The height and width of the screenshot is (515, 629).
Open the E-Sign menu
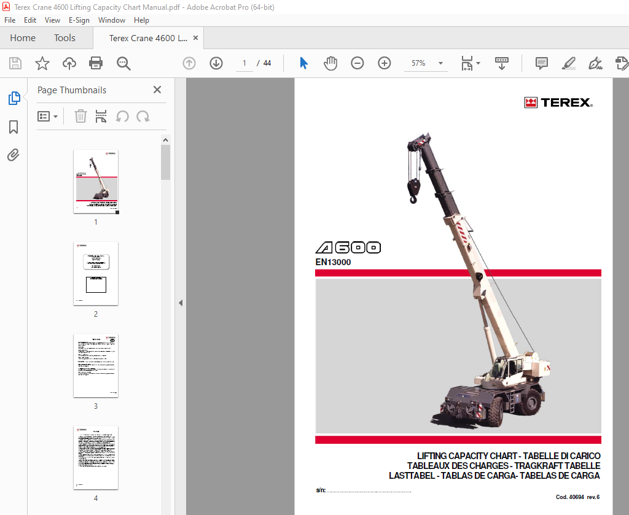[79, 20]
